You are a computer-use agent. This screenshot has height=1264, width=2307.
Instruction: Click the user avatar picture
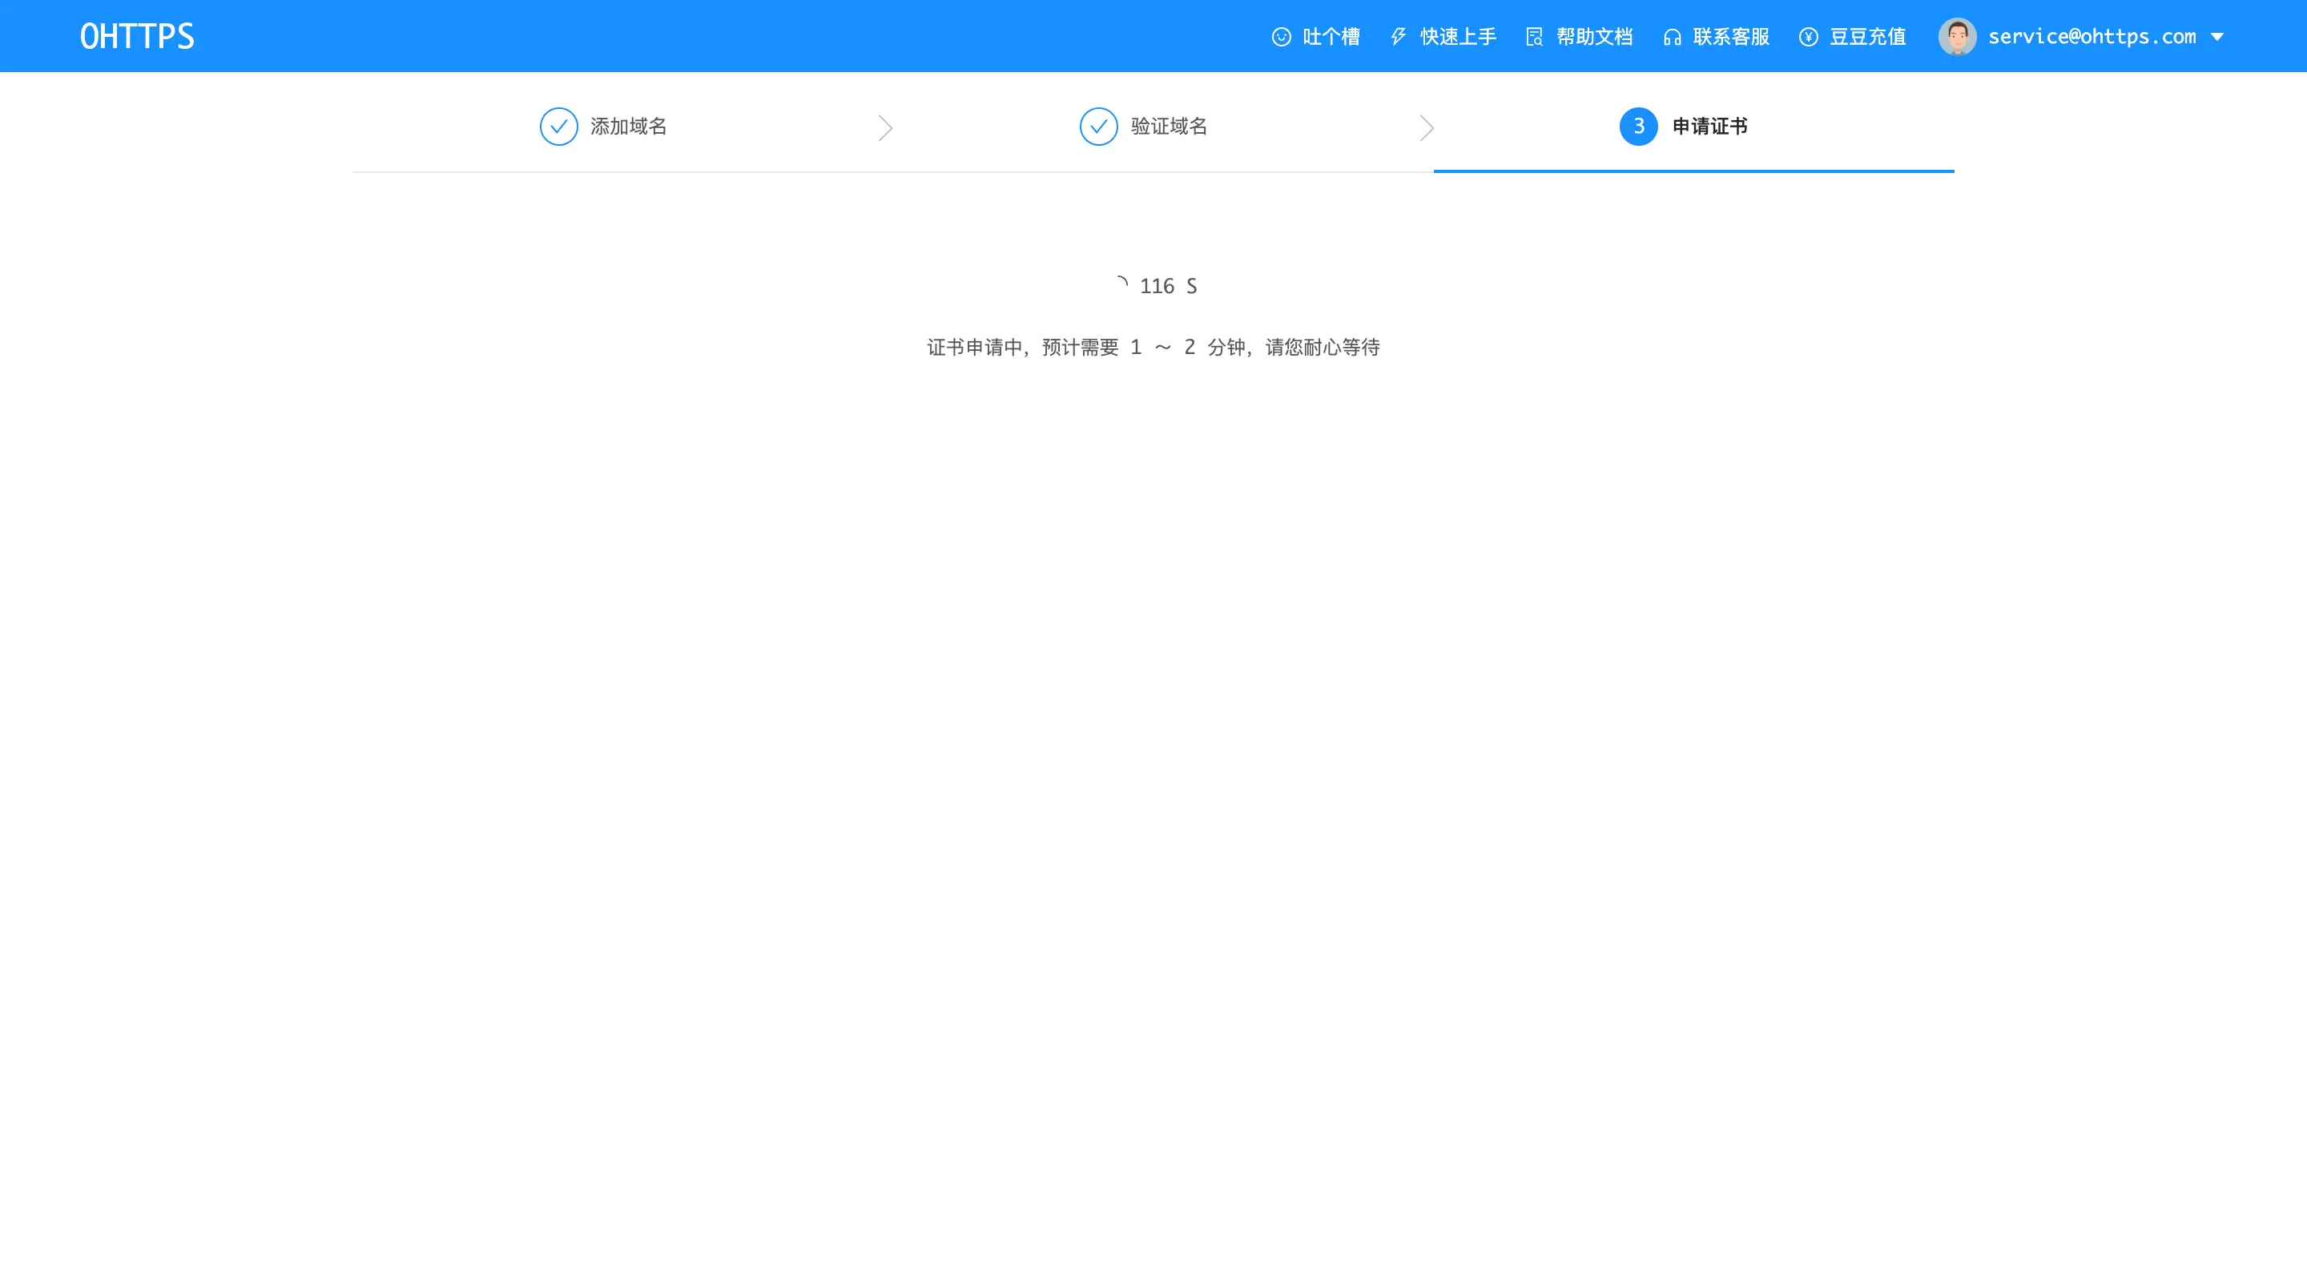pos(1957,37)
